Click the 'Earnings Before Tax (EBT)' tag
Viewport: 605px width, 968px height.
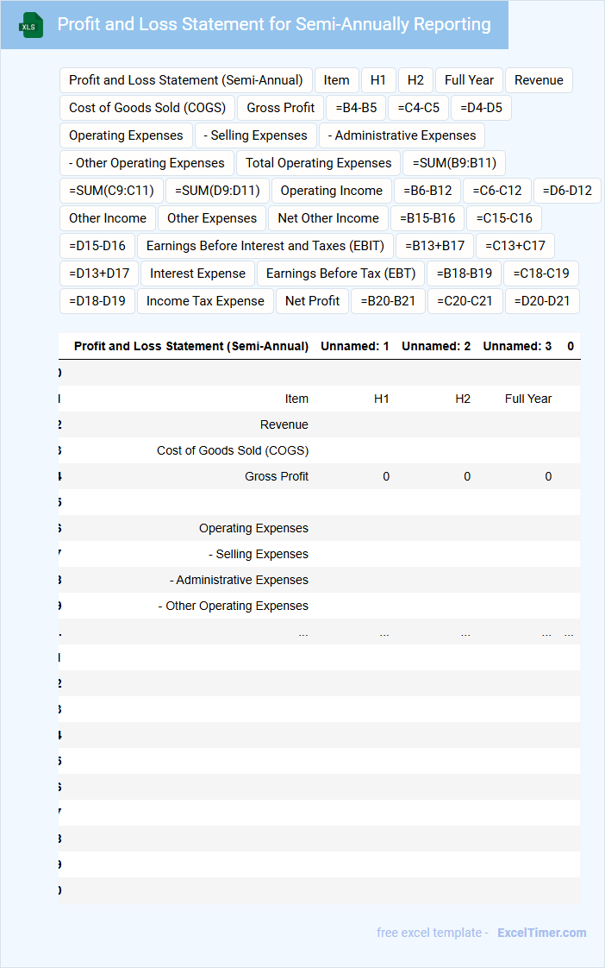(341, 273)
